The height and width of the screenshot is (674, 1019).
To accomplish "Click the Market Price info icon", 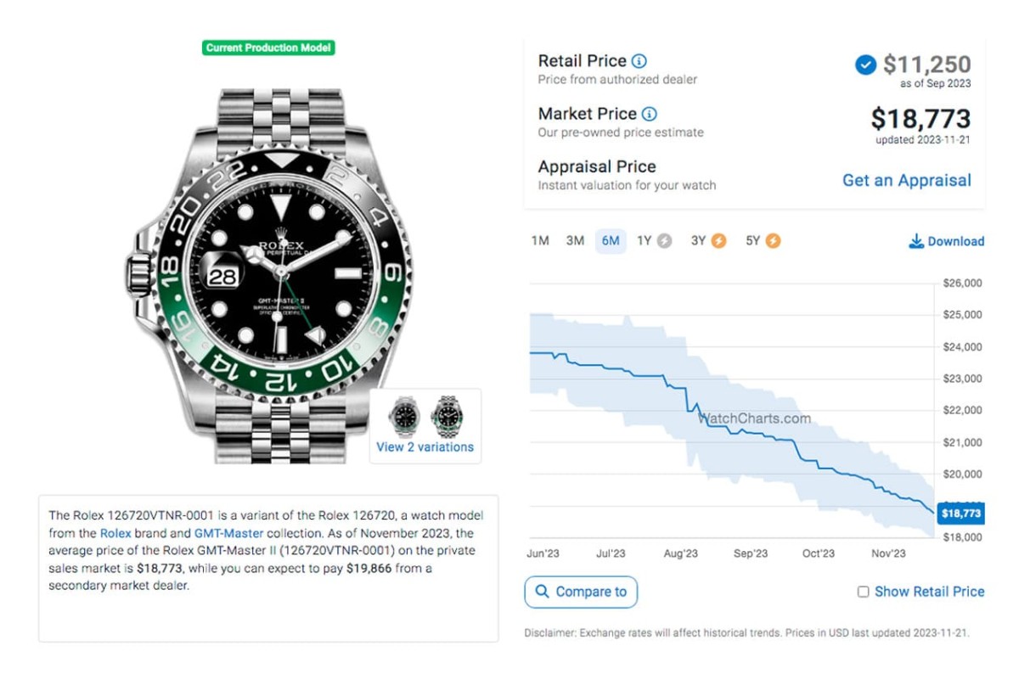I will click(x=649, y=114).
